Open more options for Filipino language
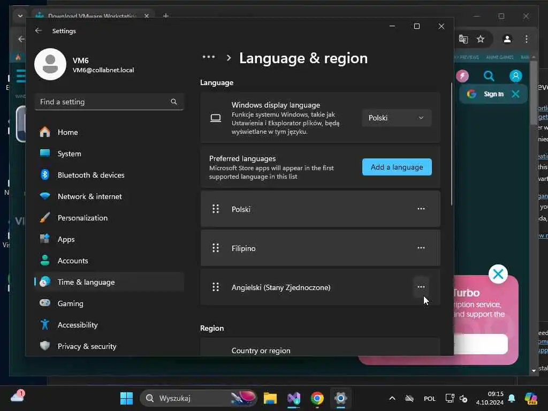Viewport: 548px width, 411px height. (421, 248)
